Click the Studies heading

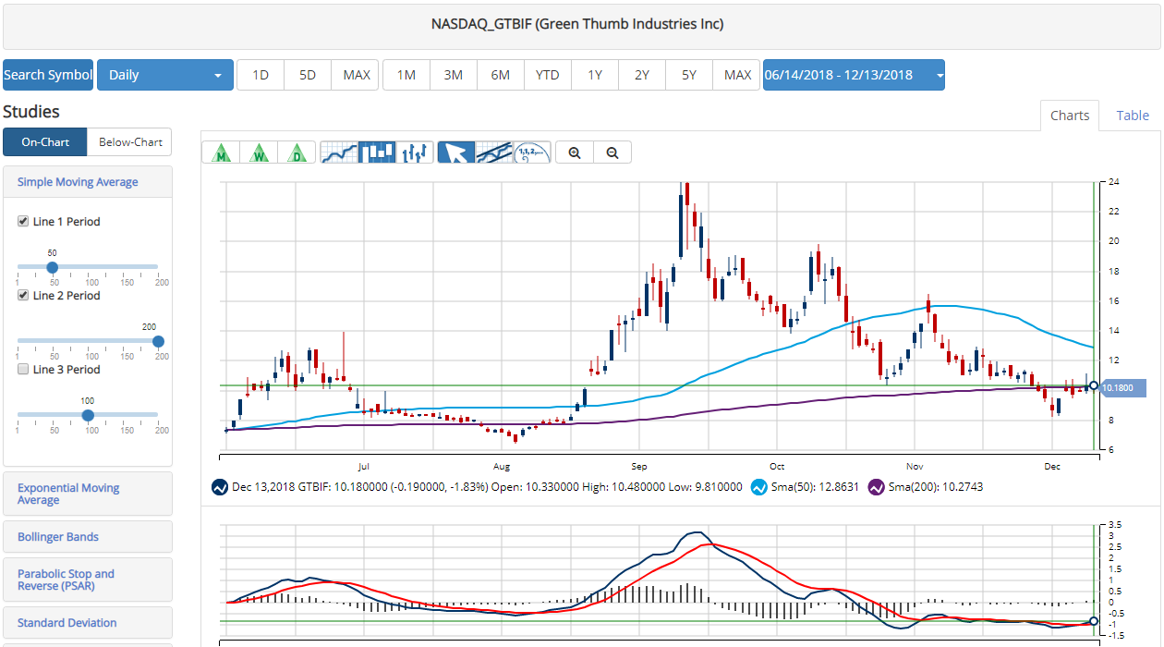[x=31, y=112]
